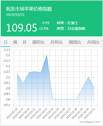Image resolution: width=103 pixels, height=126 pixels.
Task: Click the chart peak point on 2019/10/23
Action: (x=47, y=55)
